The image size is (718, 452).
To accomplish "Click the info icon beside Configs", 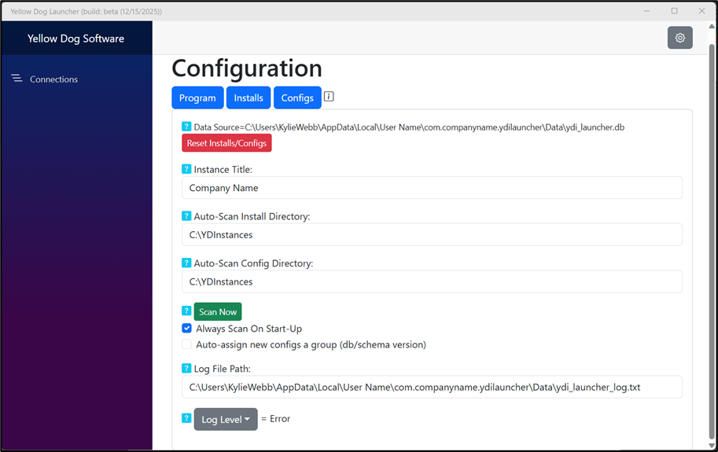I will 329,97.
